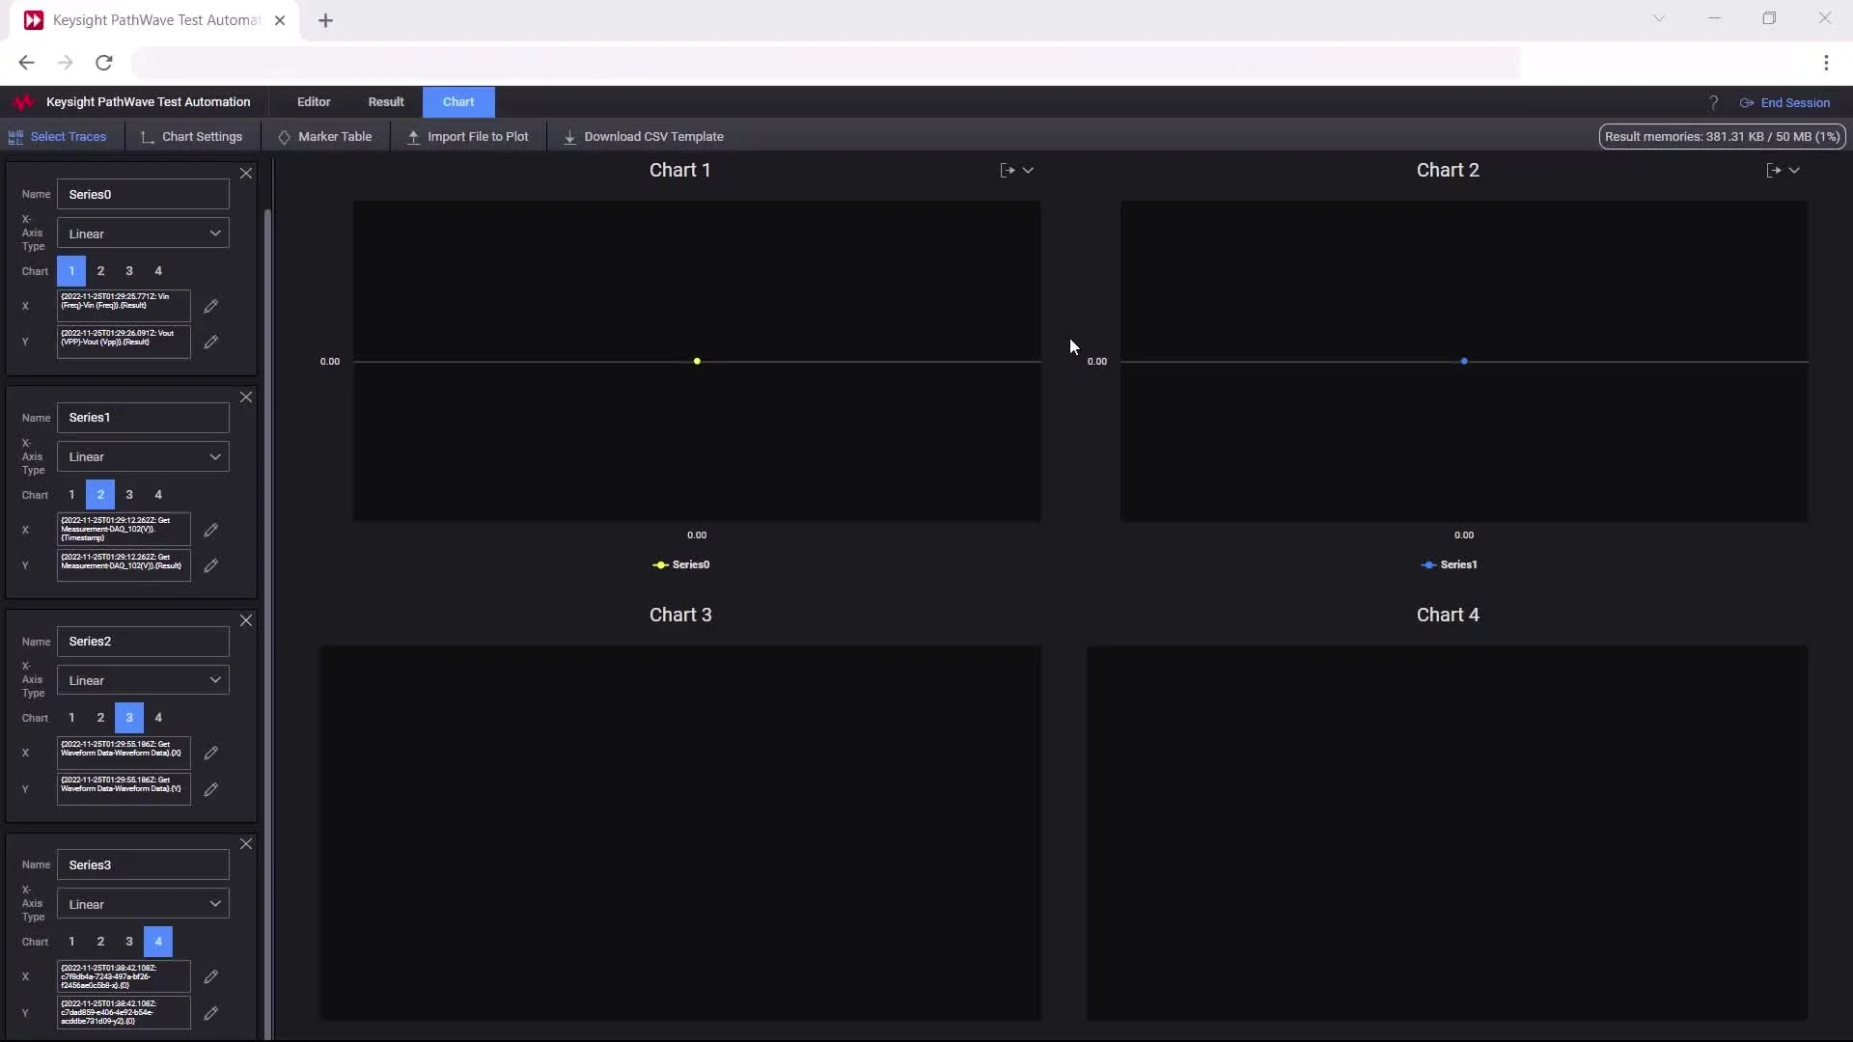Assign Series2 to chart 1
This screenshot has height=1042, width=1853.
(x=71, y=718)
